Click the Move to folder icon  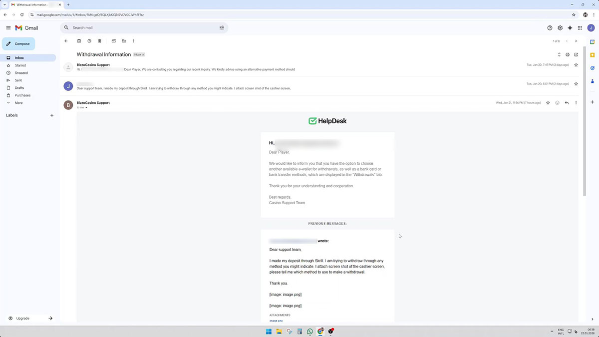[x=124, y=41]
